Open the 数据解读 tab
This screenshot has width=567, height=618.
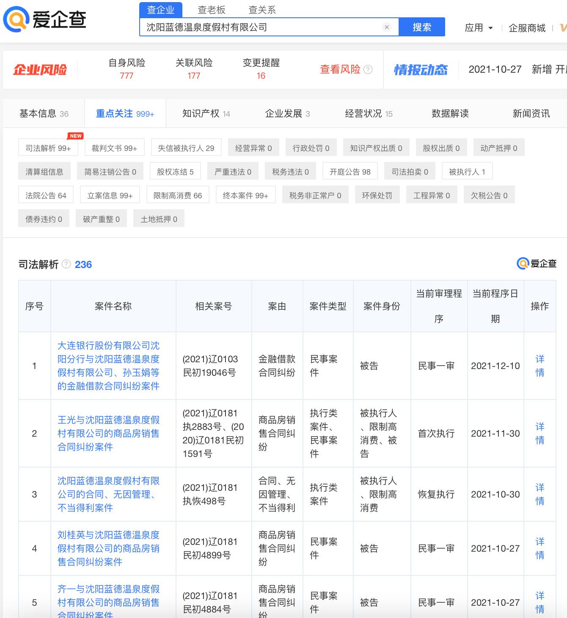pos(449,113)
